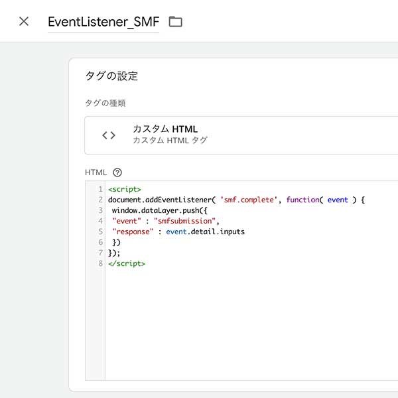Click the line 7 }); code
The image size is (398, 398).
point(114,253)
